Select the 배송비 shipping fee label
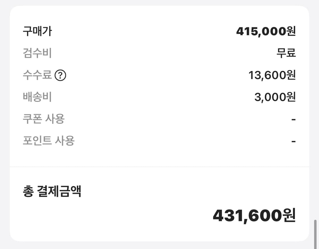This screenshot has width=319, height=249. tap(37, 97)
